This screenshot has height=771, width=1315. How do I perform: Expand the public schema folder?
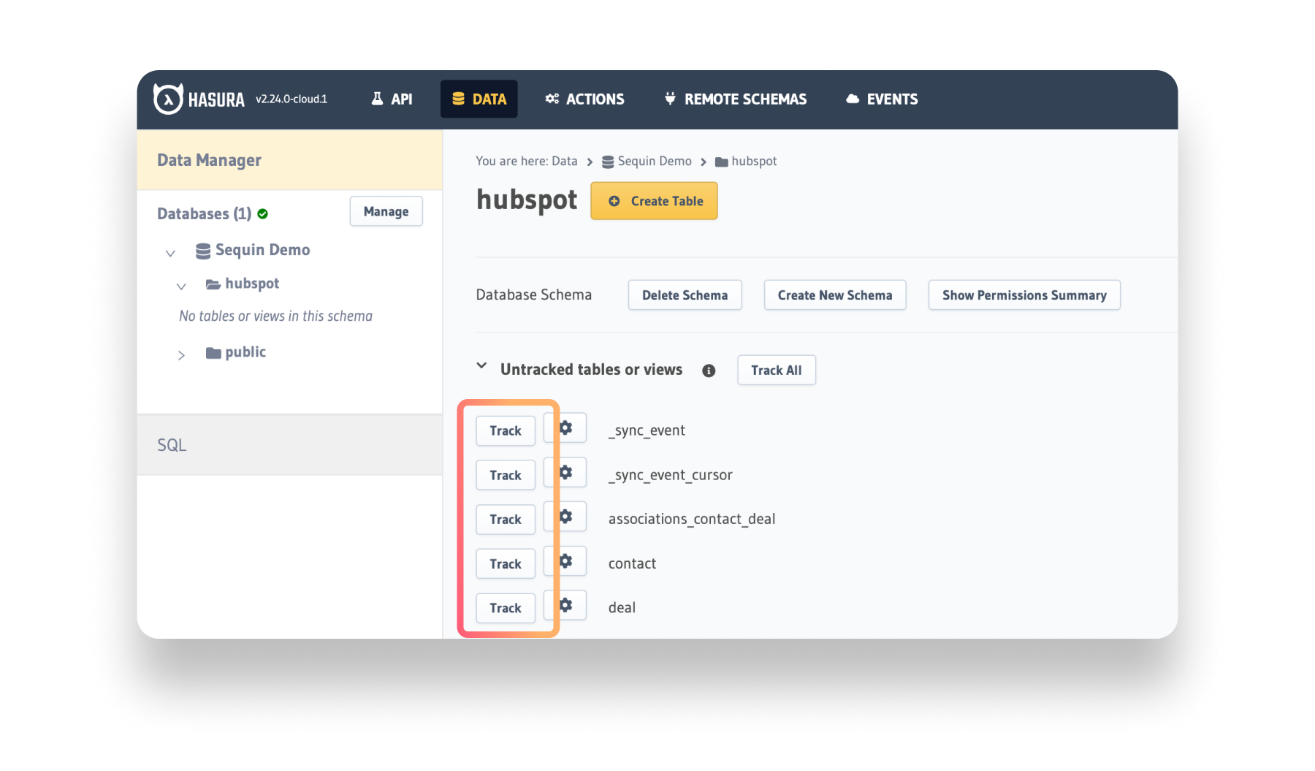(x=181, y=355)
